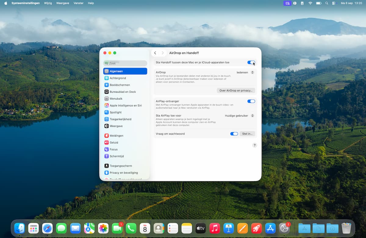Toggle Vraag om wachtwoord switch

tap(234, 134)
